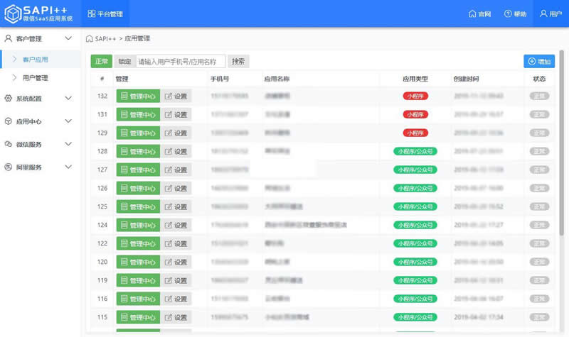The width and height of the screenshot is (569, 337).
Task: Click the blue 增加 add button
Action: click(x=539, y=62)
